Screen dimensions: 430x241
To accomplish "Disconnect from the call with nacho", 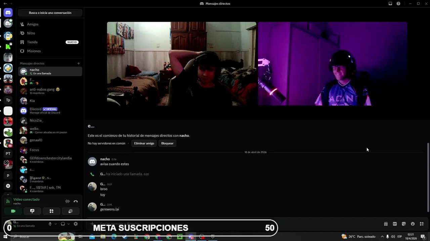I will click(76, 201).
